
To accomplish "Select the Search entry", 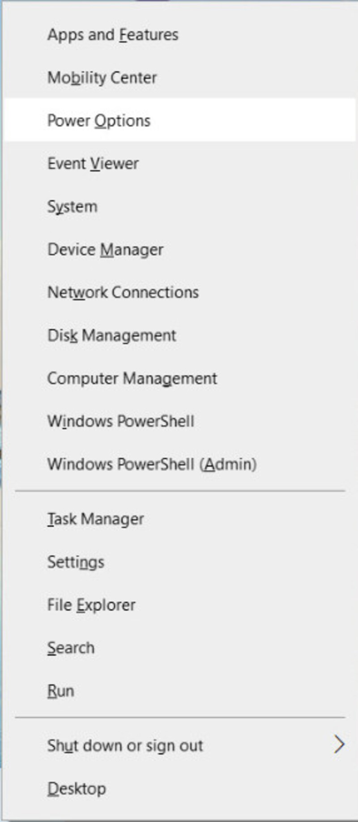I will [179, 648].
